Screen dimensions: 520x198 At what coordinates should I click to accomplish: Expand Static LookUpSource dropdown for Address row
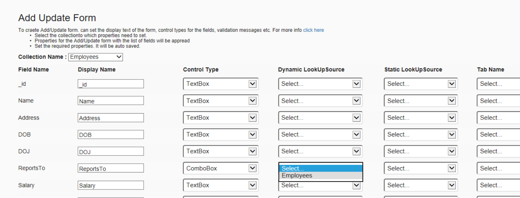(x=421, y=117)
